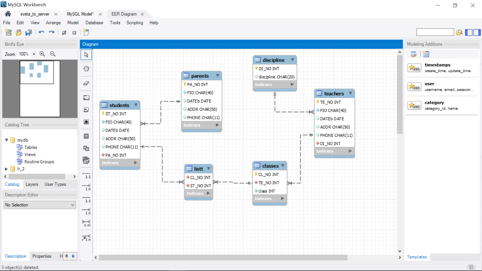Pick the n:m relationship tool
The height and width of the screenshot is (271, 482).
tap(86, 223)
